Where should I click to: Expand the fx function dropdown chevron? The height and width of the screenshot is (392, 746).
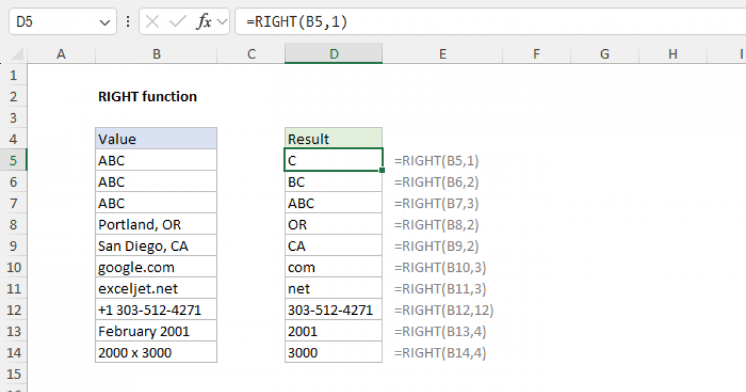[x=222, y=22]
